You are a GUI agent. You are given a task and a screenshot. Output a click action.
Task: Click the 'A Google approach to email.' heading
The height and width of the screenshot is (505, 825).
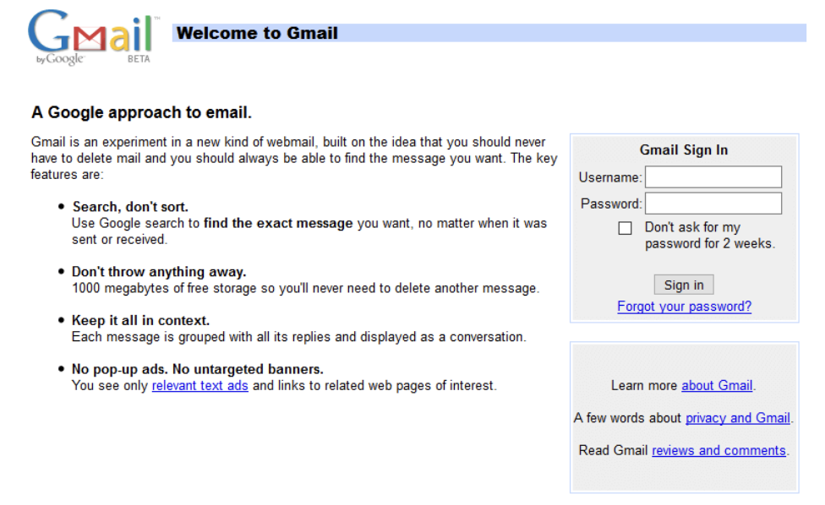point(141,112)
